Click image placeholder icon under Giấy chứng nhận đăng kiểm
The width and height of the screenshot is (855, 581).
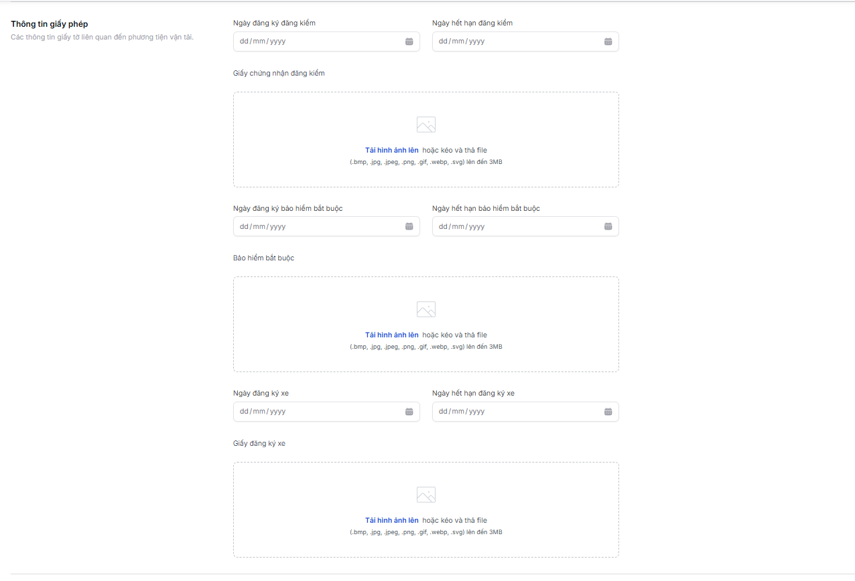pos(425,125)
